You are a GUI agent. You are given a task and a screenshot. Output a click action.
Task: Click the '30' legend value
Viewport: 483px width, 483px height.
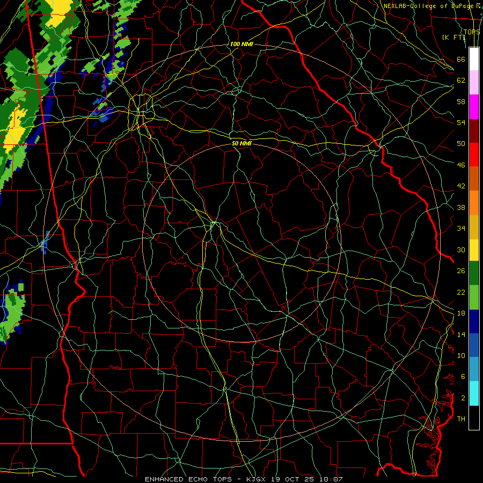pos(461,250)
